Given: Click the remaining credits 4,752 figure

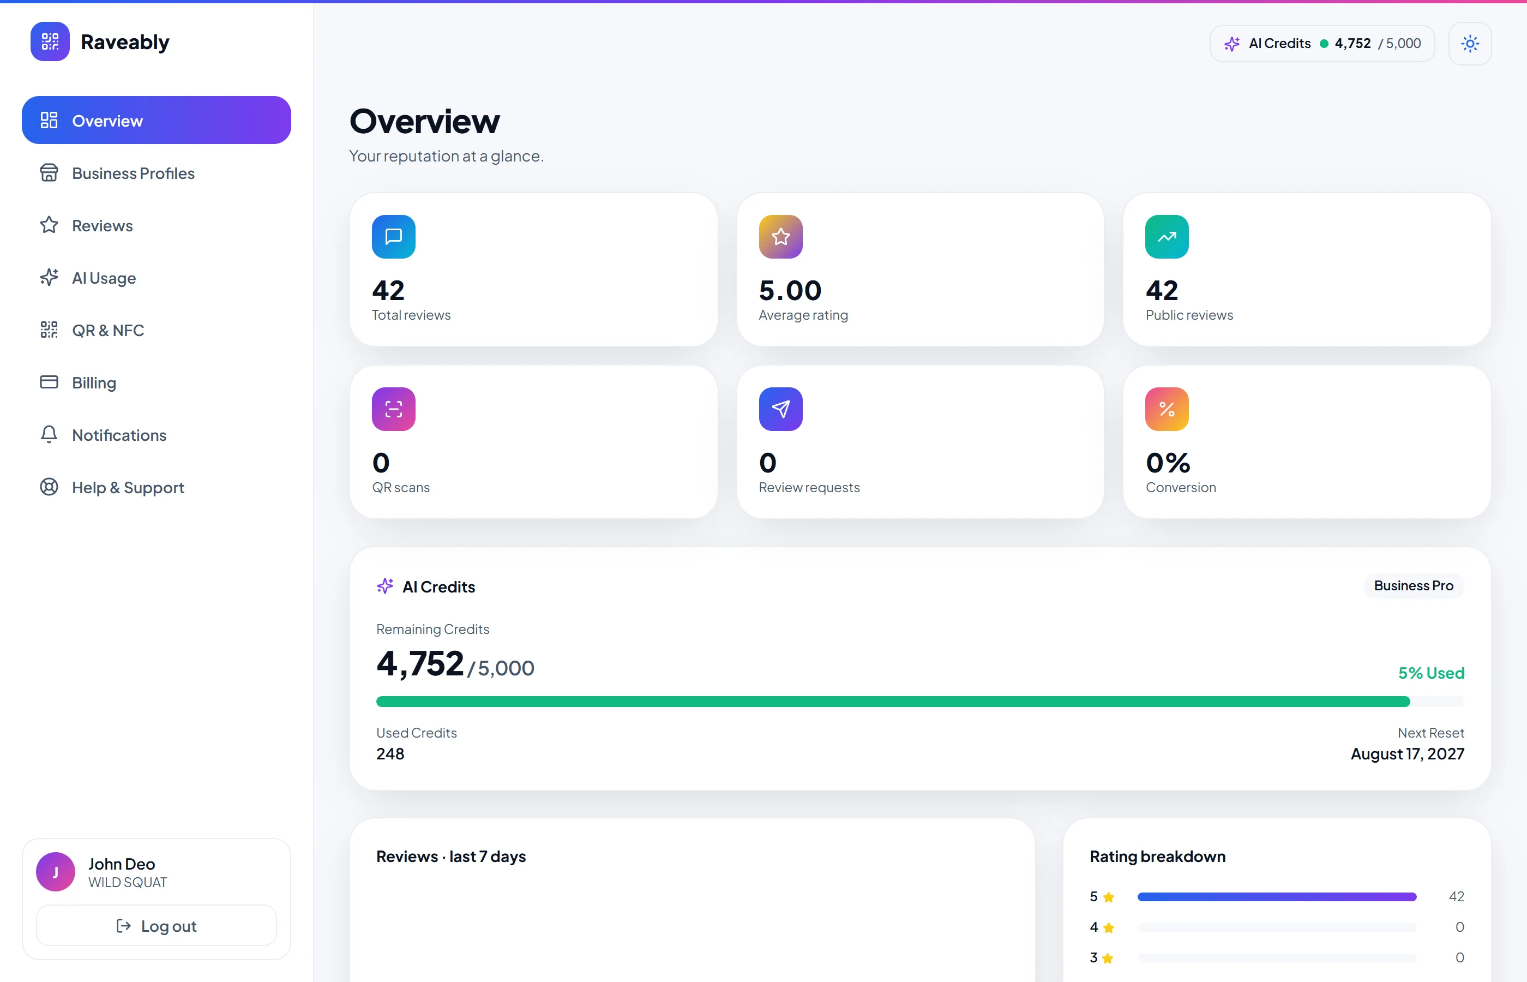Looking at the screenshot, I should coord(420,664).
